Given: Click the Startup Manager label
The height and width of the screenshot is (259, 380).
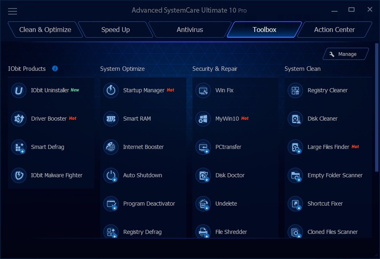Looking at the screenshot, I should pyautogui.click(x=144, y=91).
